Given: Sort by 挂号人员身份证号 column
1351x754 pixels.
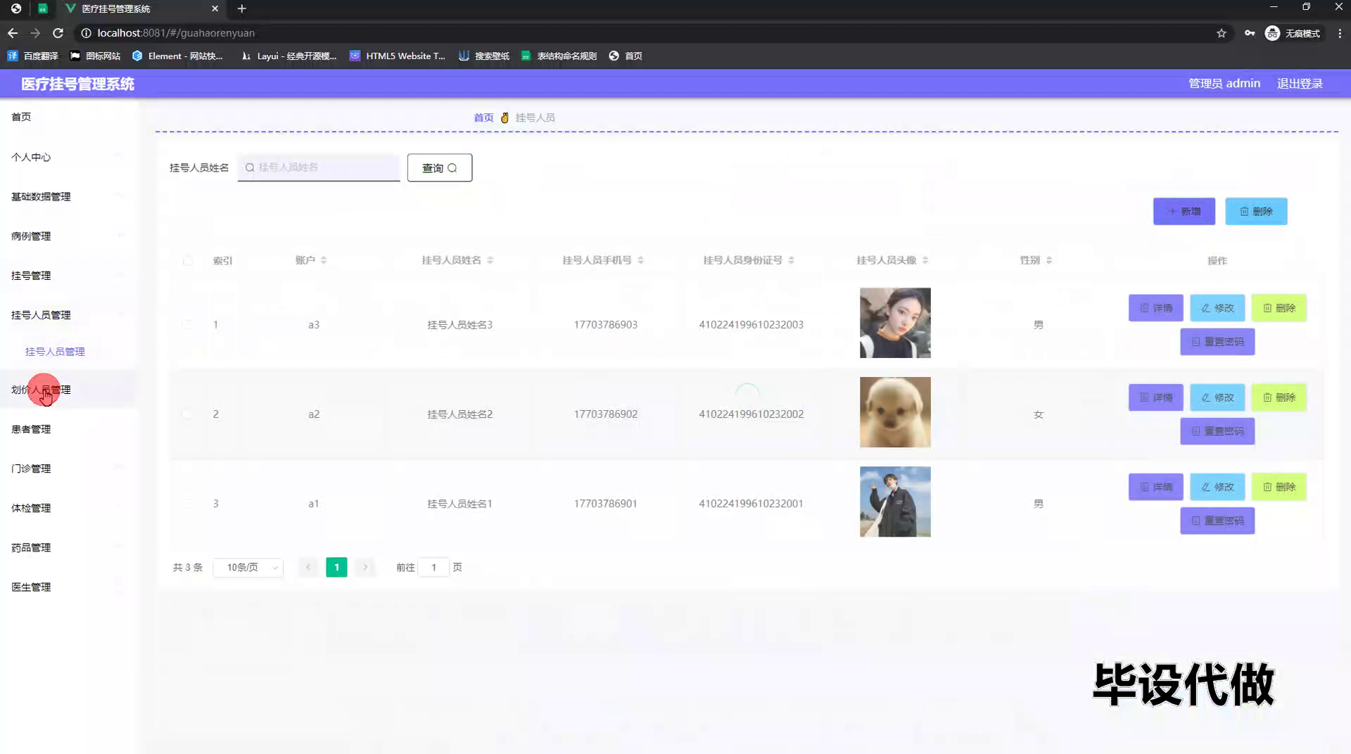Looking at the screenshot, I should point(791,260).
